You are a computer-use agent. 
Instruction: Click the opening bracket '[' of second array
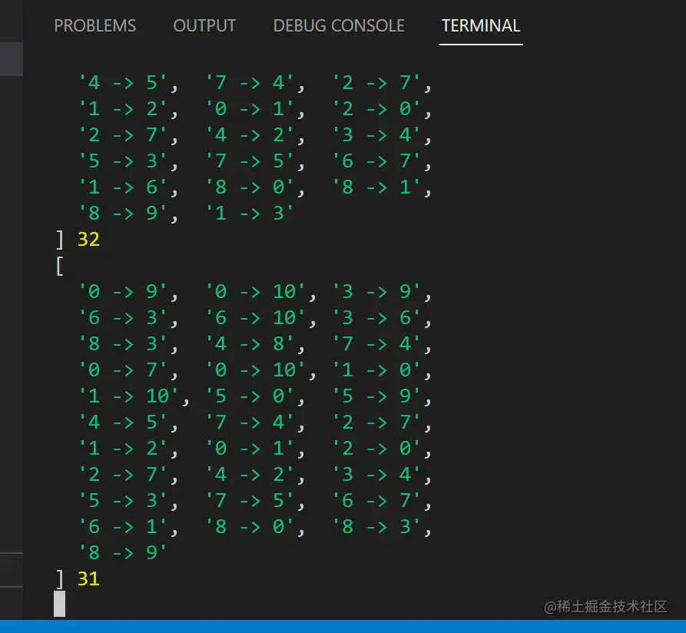(60, 266)
